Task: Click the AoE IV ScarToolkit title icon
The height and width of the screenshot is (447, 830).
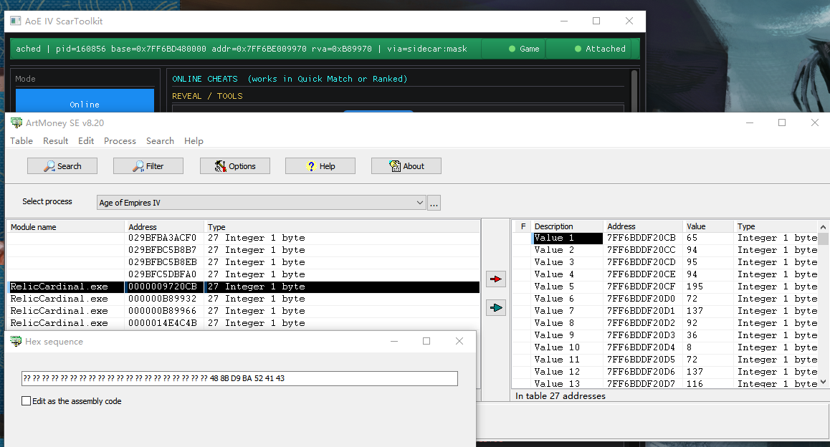Action: tap(16, 21)
